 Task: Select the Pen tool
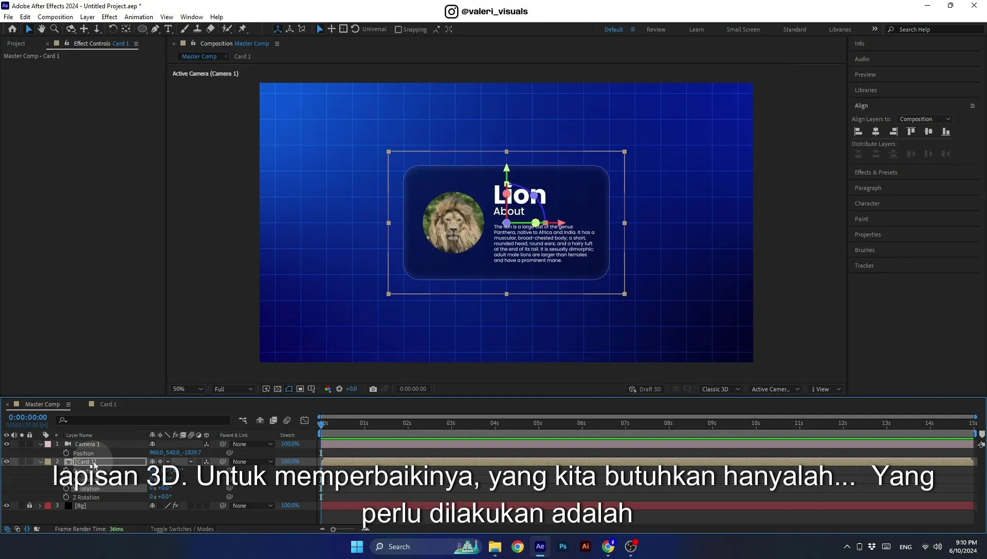point(155,29)
